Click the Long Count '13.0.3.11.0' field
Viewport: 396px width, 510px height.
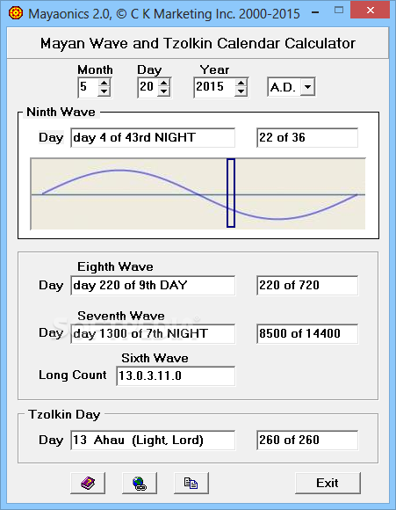click(176, 376)
